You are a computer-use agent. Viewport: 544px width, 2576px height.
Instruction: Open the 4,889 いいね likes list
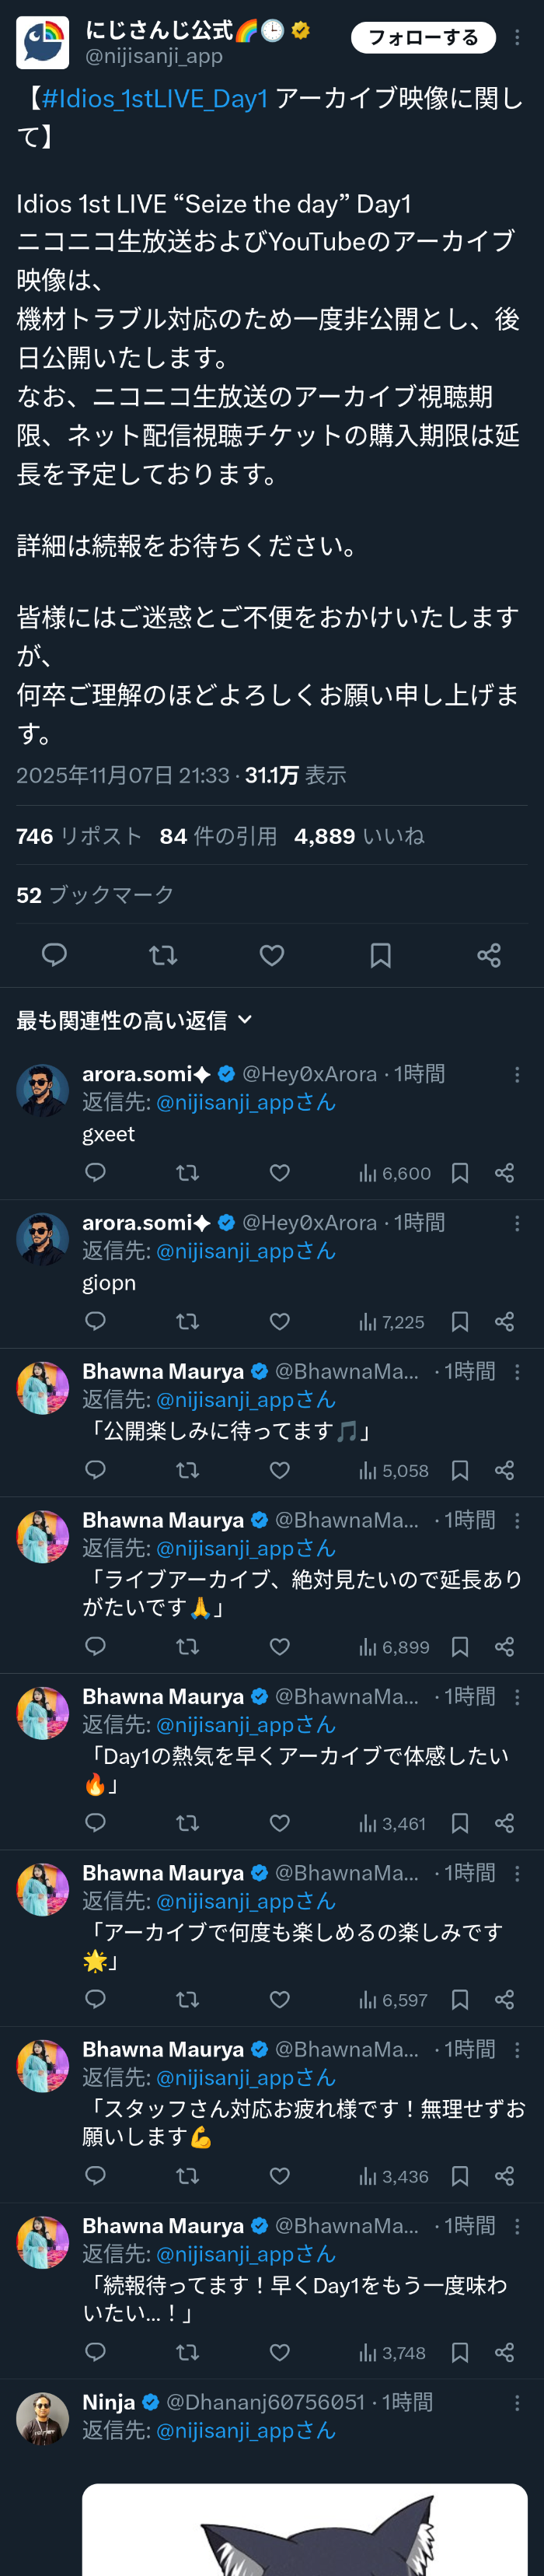[x=359, y=836]
